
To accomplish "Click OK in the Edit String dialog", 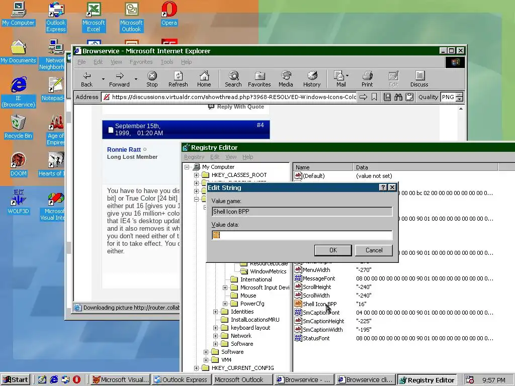I will 333,250.
